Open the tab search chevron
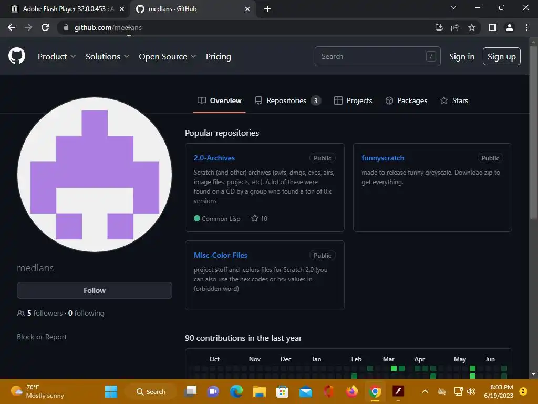The height and width of the screenshot is (404, 538). (453, 7)
